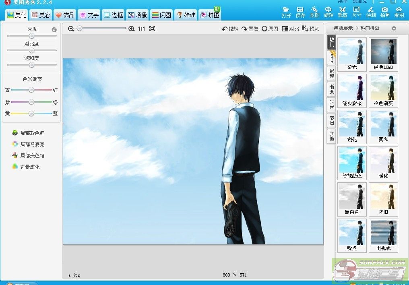Select the 涂鸦 doodle tool
Image resolution: width=409 pixels, height=285 pixels.
click(371, 12)
